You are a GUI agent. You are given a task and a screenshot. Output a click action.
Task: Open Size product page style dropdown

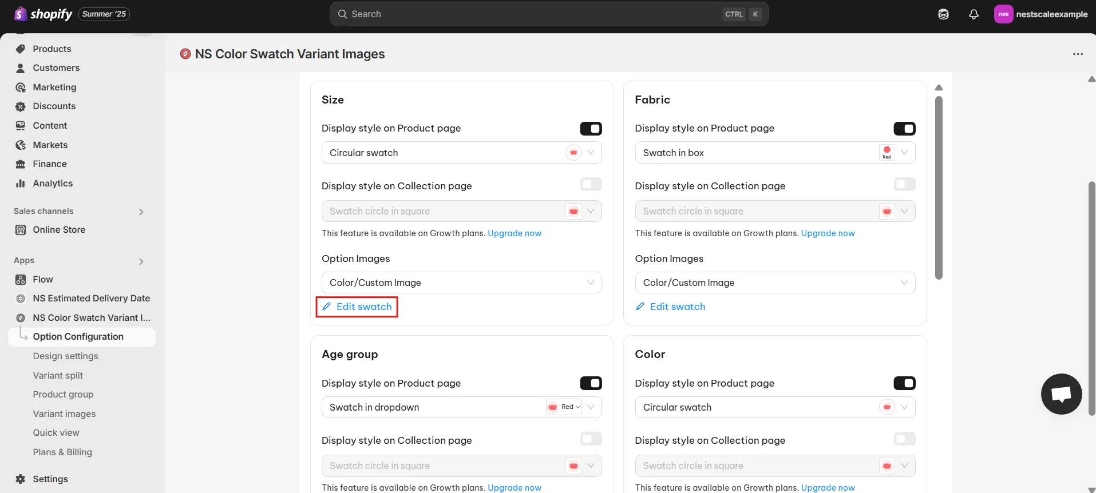pyautogui.click(x=461, y=153)
